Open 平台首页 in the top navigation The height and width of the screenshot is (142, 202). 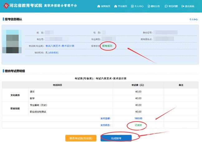click(123, 6)
